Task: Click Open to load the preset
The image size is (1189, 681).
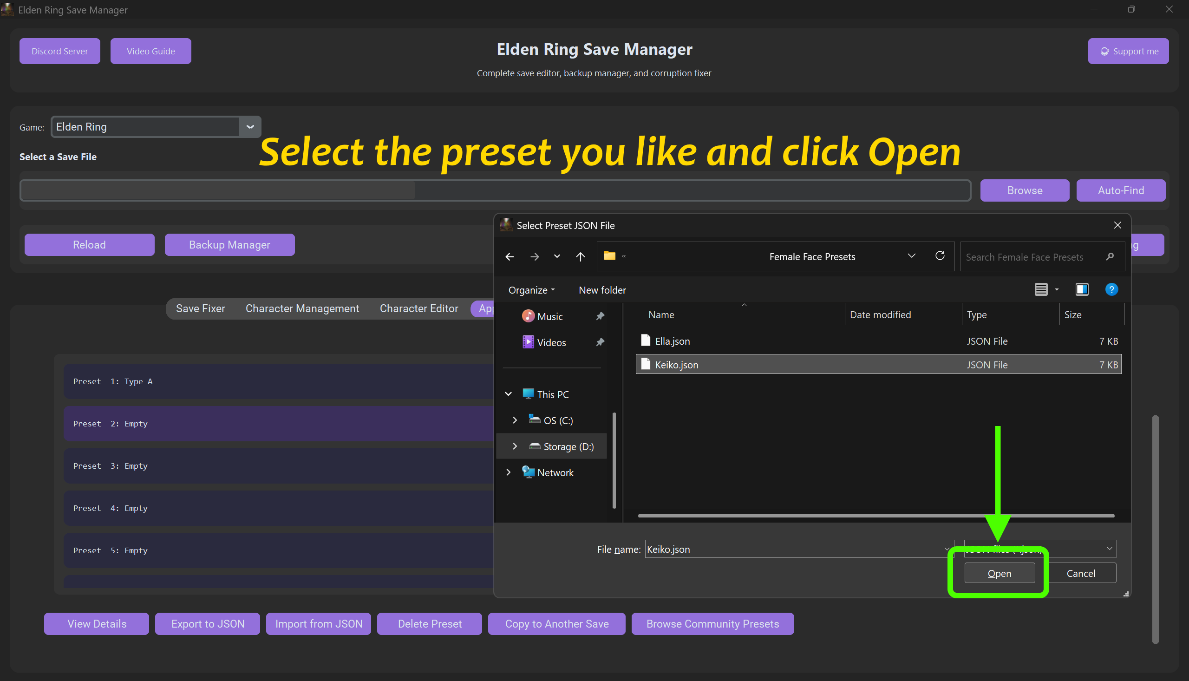Action: (x=999, y=573)
